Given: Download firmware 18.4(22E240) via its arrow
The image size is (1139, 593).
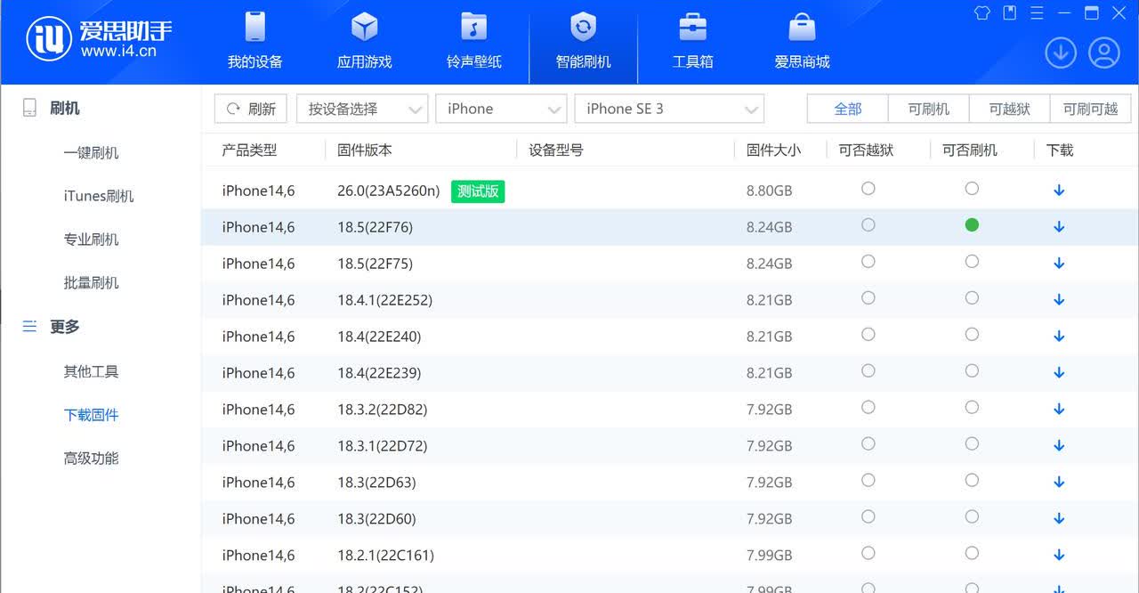Looking at the screenshot, I should tap(1059, 337).
